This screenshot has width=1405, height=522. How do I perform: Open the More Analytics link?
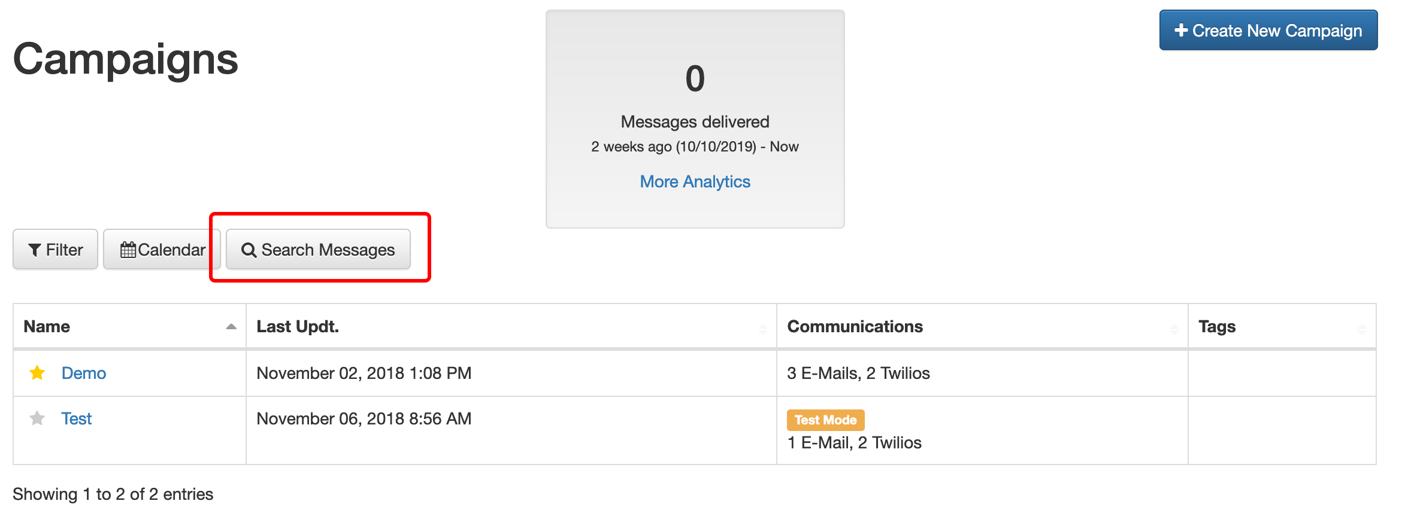pyautogui.click(x=695, y=181)
